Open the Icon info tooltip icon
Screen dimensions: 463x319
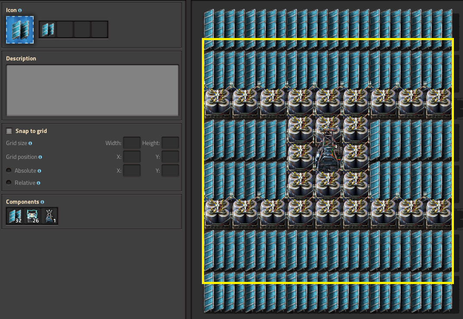coord(20,10)
